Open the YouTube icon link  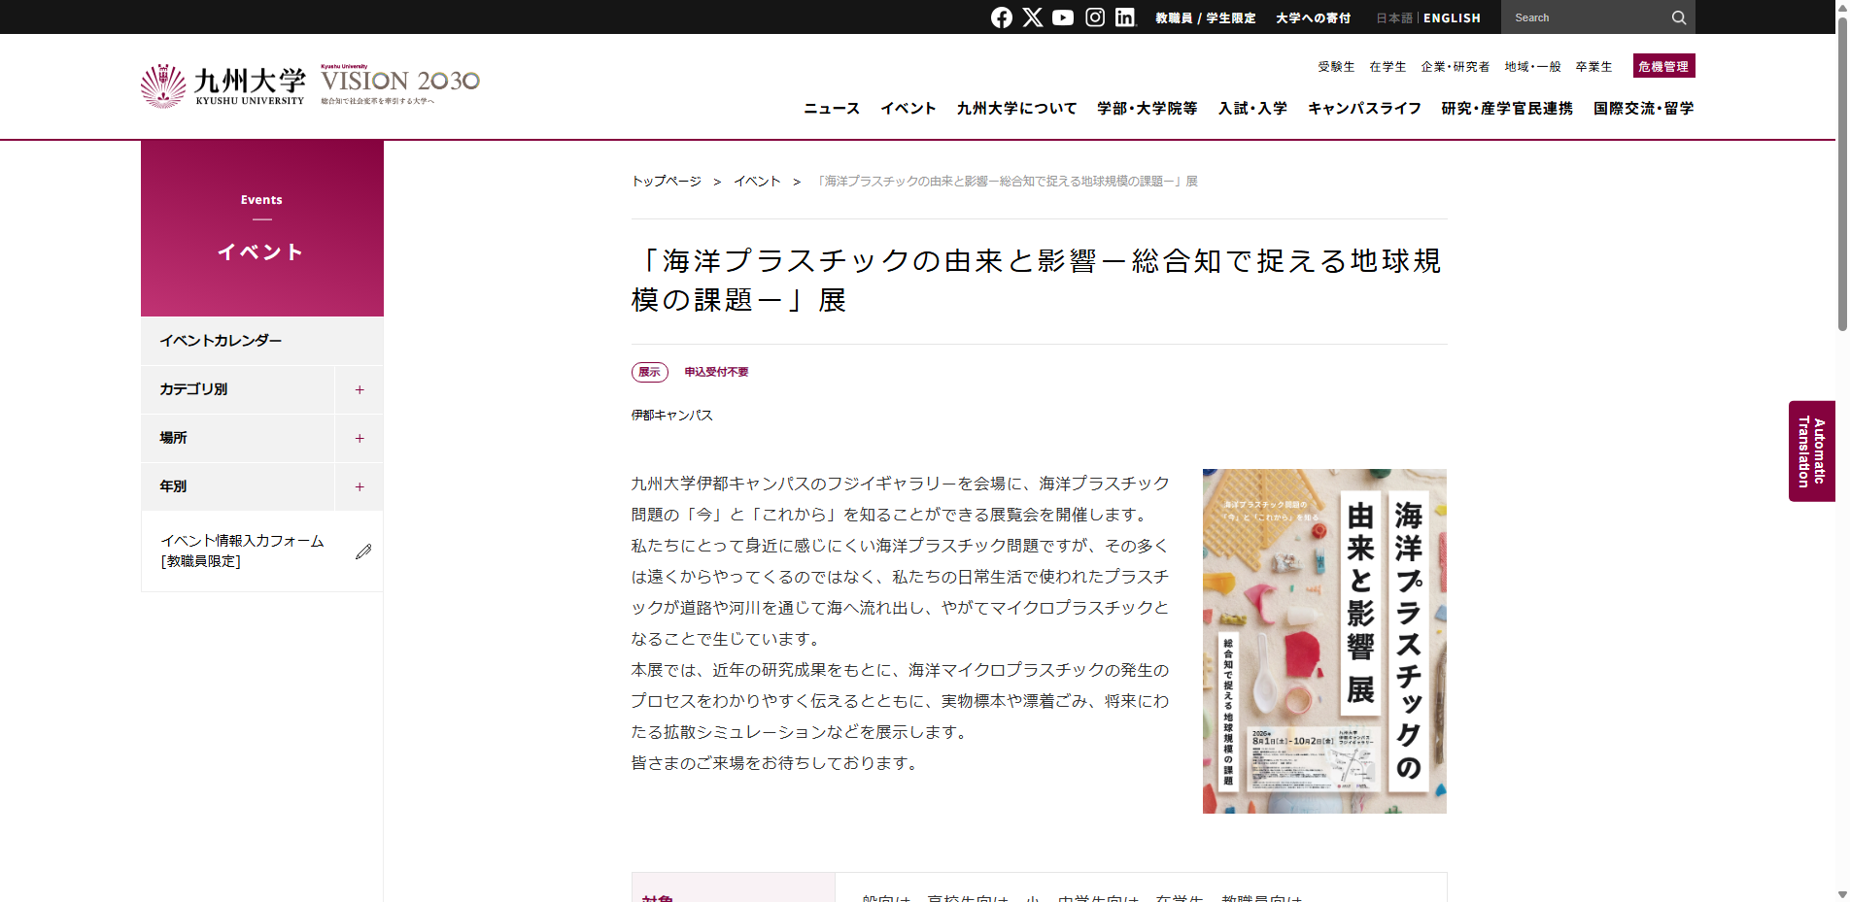[x=1063, y=17]
